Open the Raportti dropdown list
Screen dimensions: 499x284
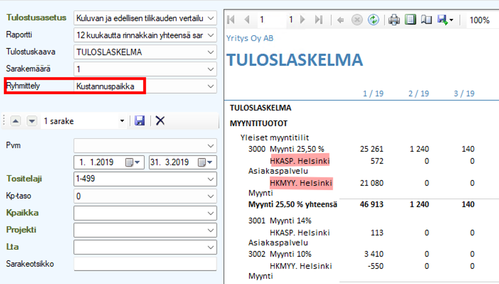210,35
